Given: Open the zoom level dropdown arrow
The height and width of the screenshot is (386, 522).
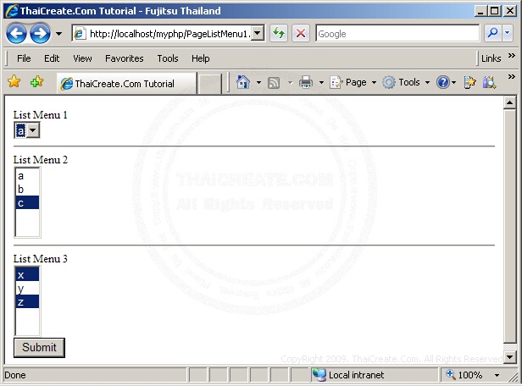Looking at the screenshot, I should (497, 375).
